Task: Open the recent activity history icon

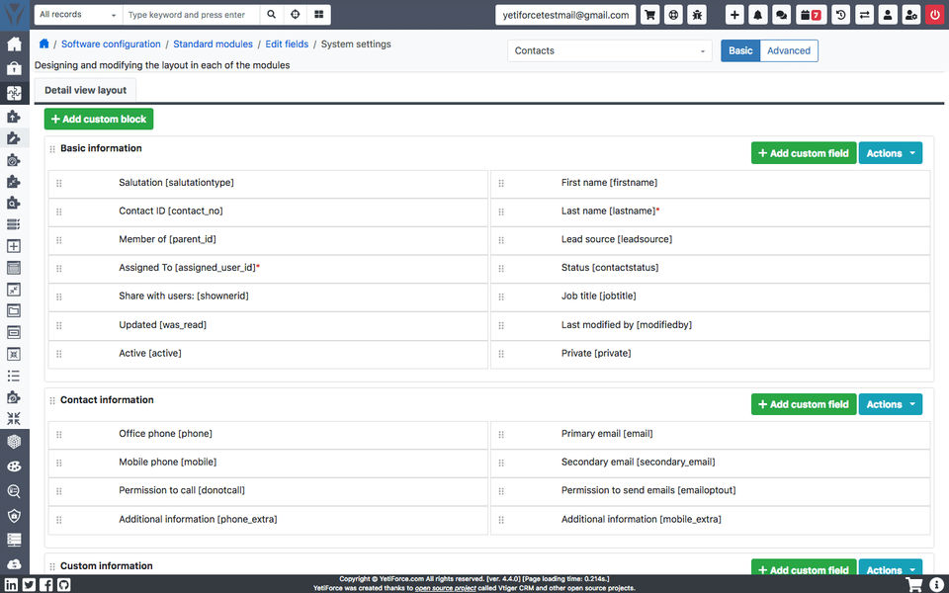Action: click(x=840, y=15)
